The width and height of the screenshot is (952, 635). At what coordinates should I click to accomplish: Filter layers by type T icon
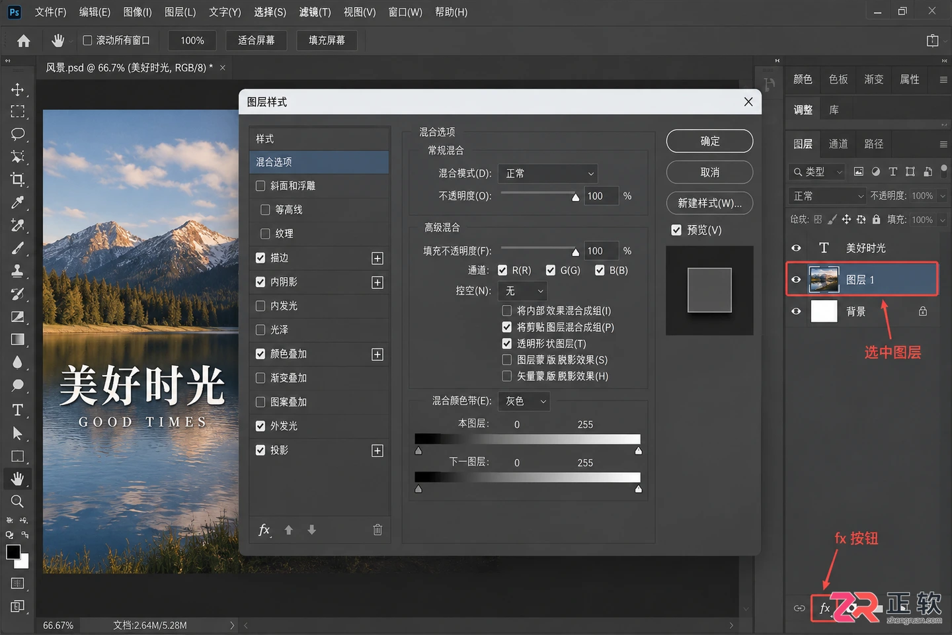click(892, 171)
